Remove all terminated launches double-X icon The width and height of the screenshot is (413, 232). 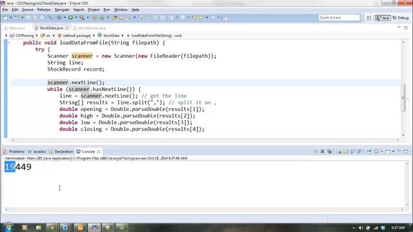330,151
